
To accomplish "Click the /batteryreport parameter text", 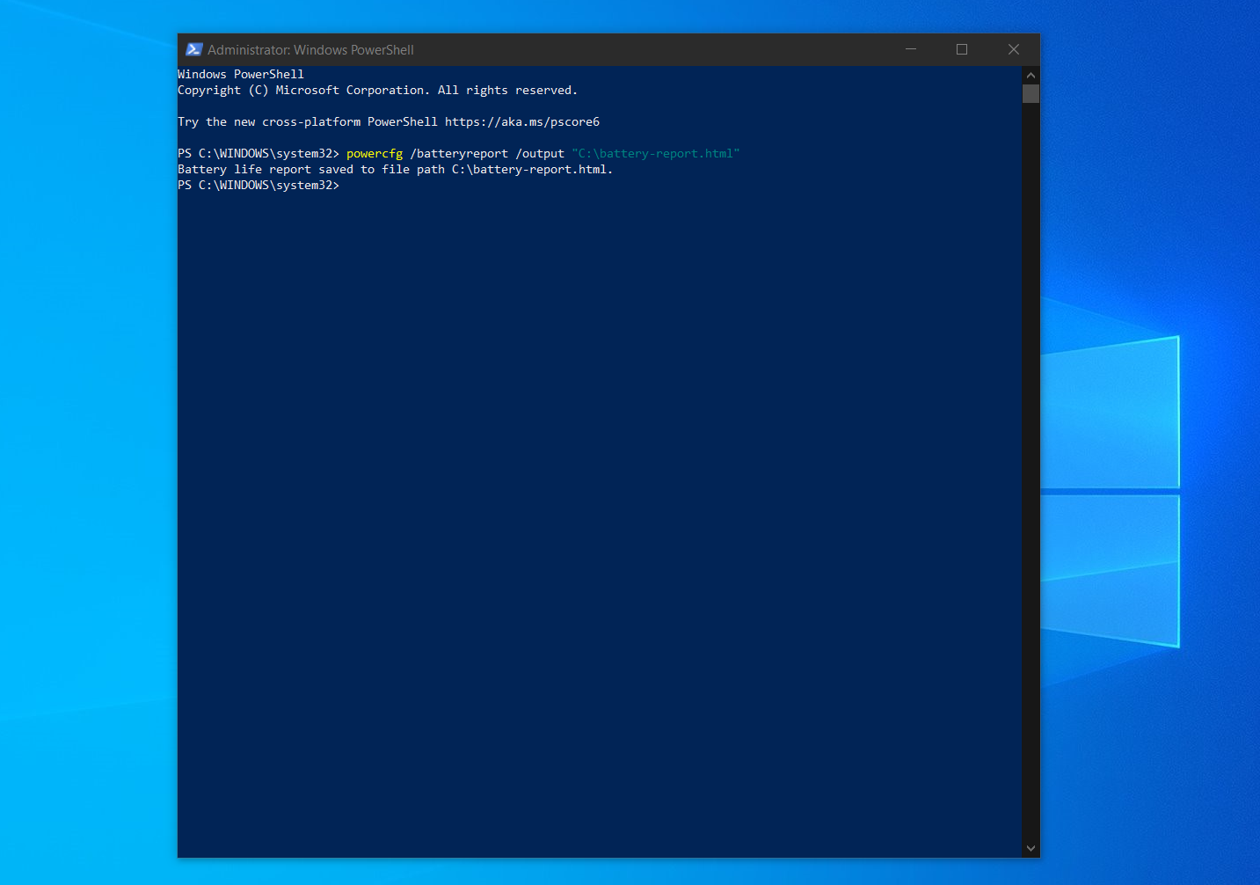I will point(459,153).
